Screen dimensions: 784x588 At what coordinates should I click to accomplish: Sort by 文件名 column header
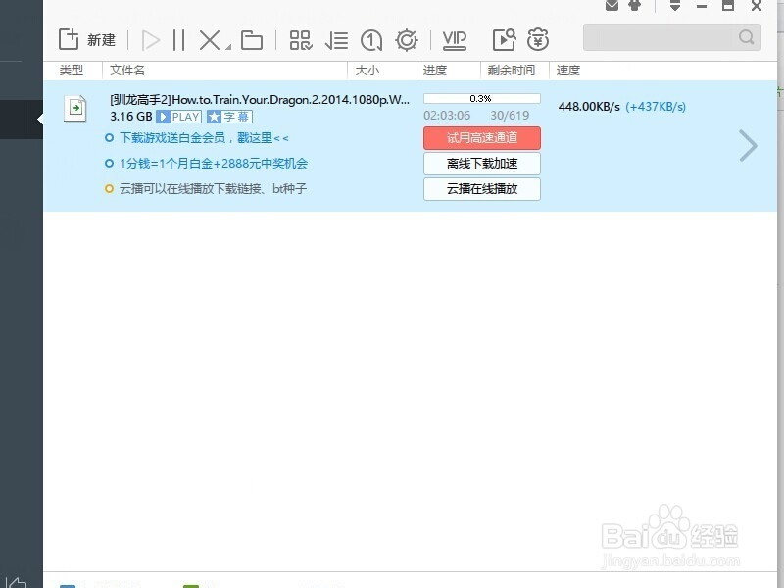pyautogui.click(x=127, y=71)
